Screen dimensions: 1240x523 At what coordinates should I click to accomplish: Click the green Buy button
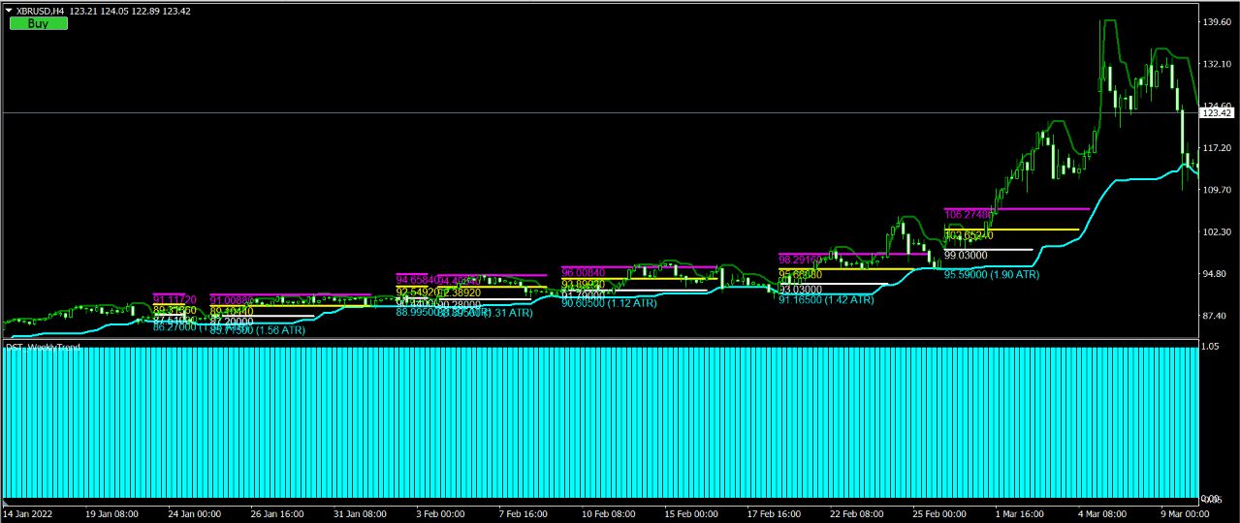(x=39, y=23)
